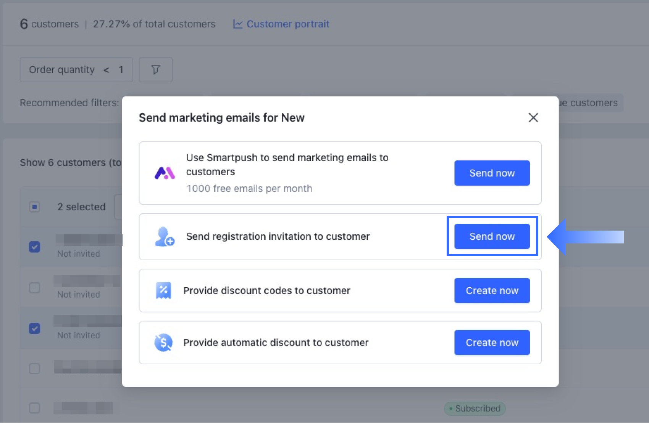This screenshot has width=649, height=423.
Task: Uncheck the third customer row checkbox
Action: pos(35,328)
